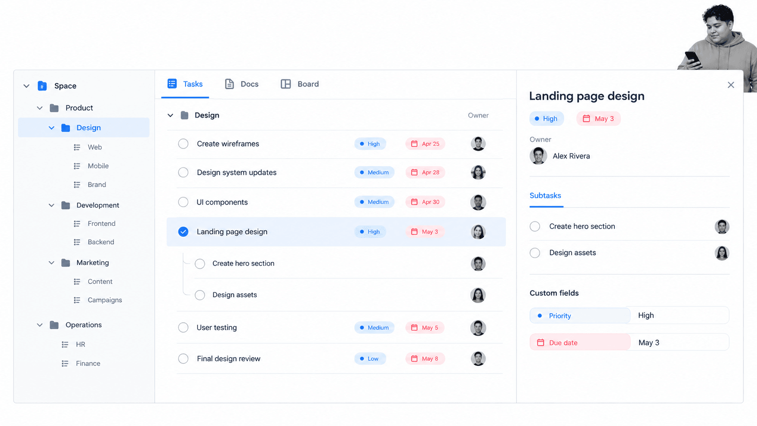
Task: Check Create hero section in Subtasks panel
Action: point(535,226)
